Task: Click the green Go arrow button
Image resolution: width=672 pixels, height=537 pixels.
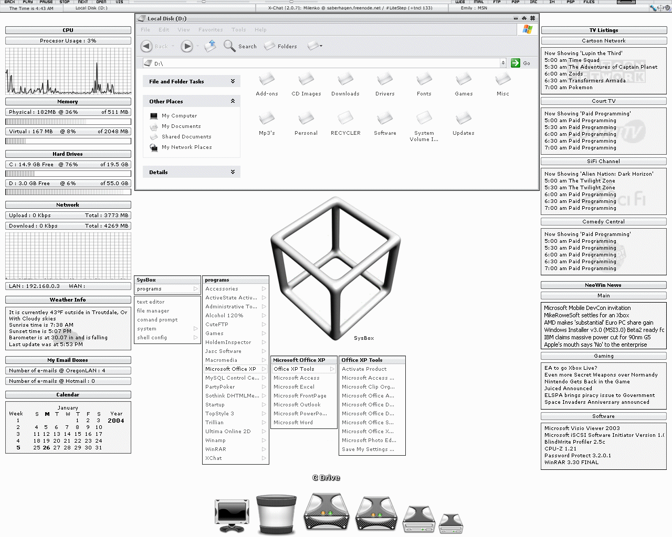Action: pos(516,63)
